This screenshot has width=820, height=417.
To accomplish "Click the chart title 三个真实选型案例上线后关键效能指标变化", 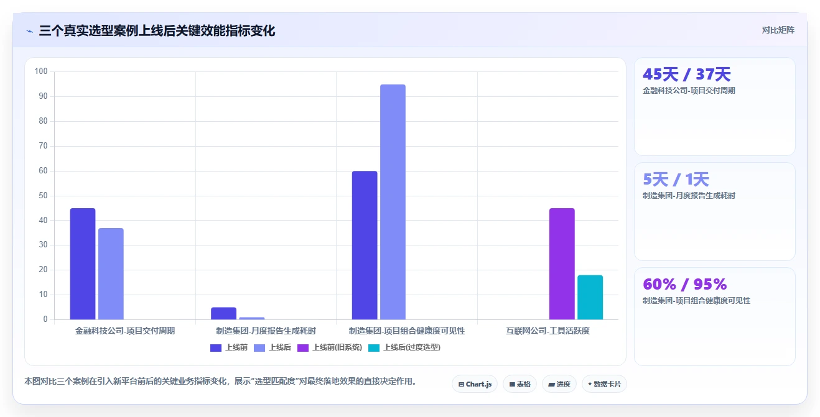I will click(x=157, y=30).
